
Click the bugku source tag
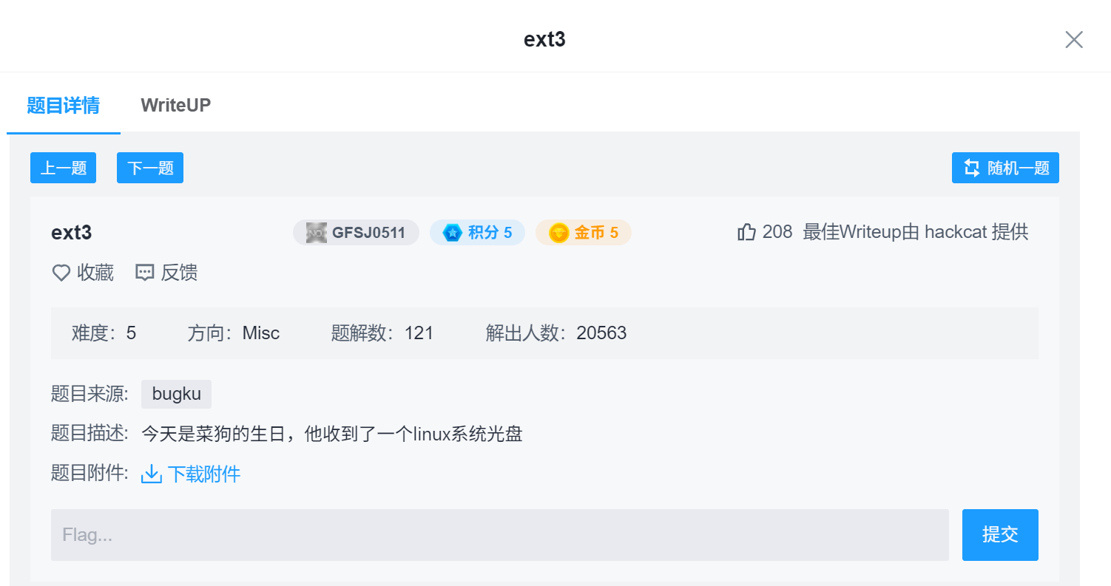coord(176,394)
